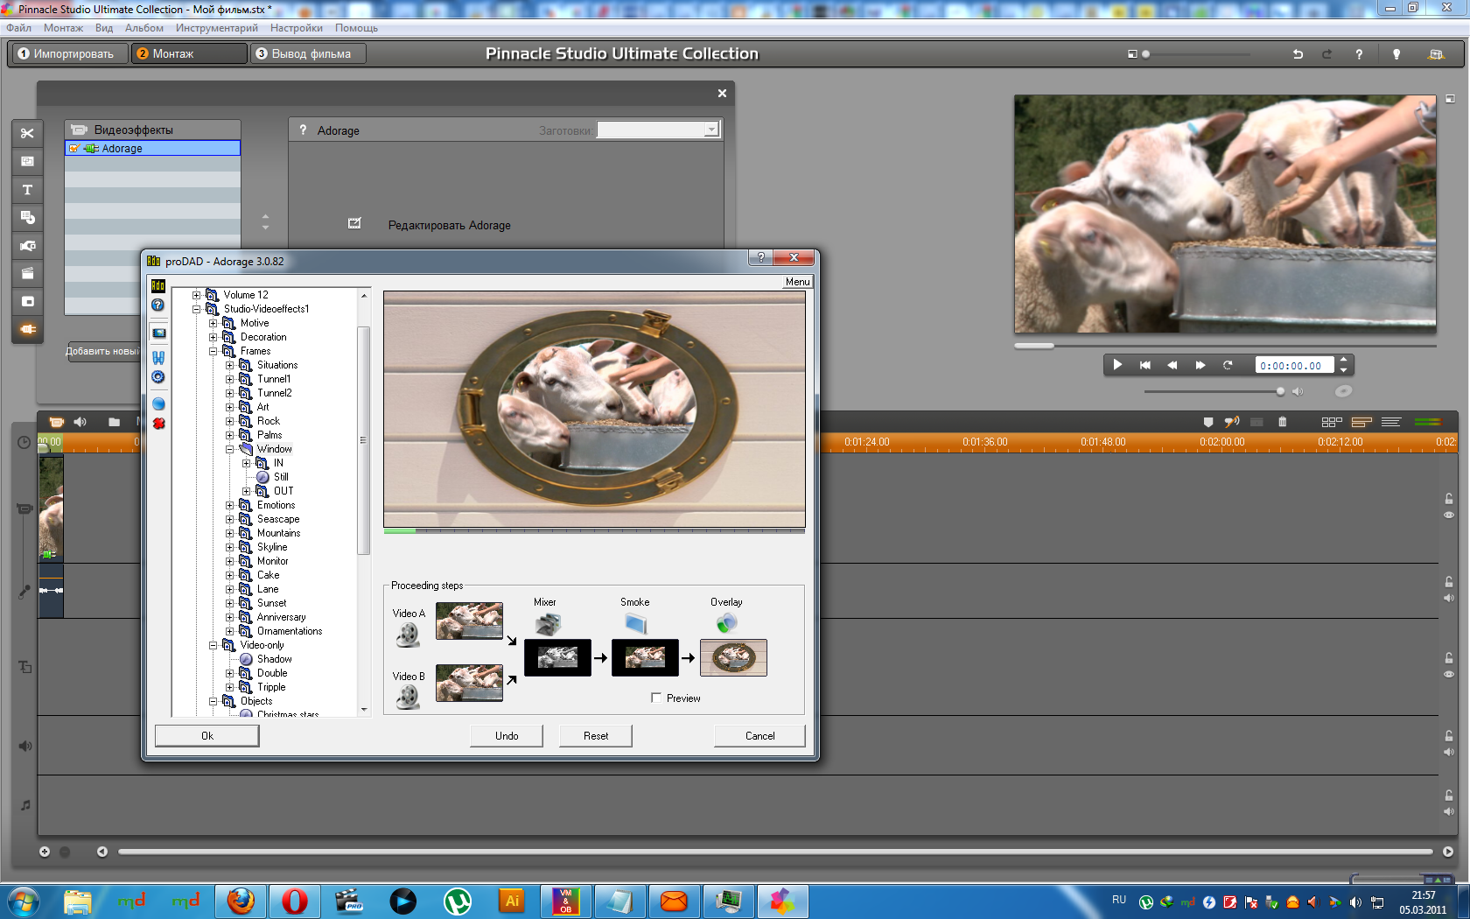The width and height of the screenshot is (1470, 919).
Task: Click the undo arrow in Studio header
Action: coord(1298,54)
